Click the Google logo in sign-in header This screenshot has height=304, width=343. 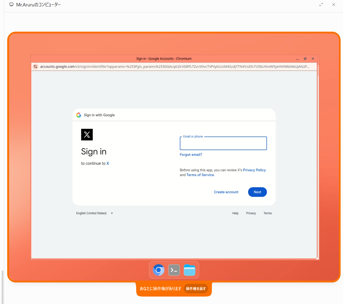pyautogui.click(x=79, y=115)
